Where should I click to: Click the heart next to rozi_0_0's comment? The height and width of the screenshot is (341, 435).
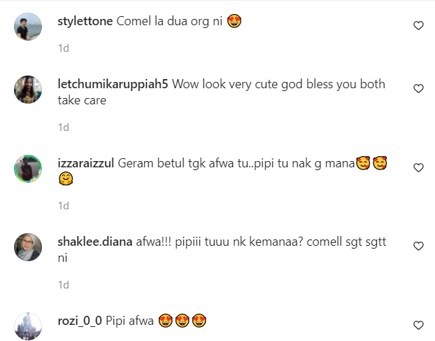(418, 325)
